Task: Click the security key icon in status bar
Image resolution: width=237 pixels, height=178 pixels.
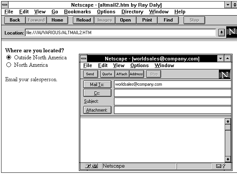Action: click(91, 166)
